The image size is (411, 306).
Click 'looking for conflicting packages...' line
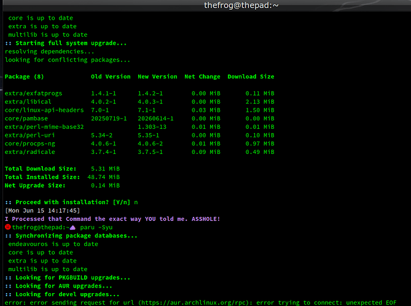tap(68, 60)
